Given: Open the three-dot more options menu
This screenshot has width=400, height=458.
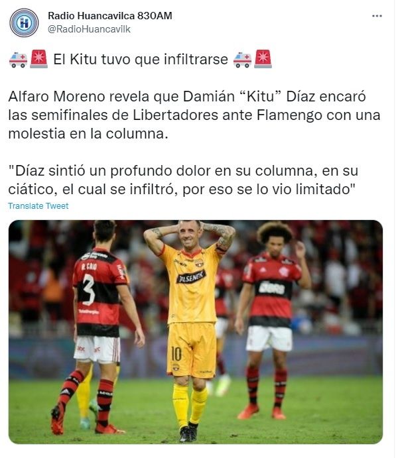Looking at the screenshot, I should click(377, 16).
